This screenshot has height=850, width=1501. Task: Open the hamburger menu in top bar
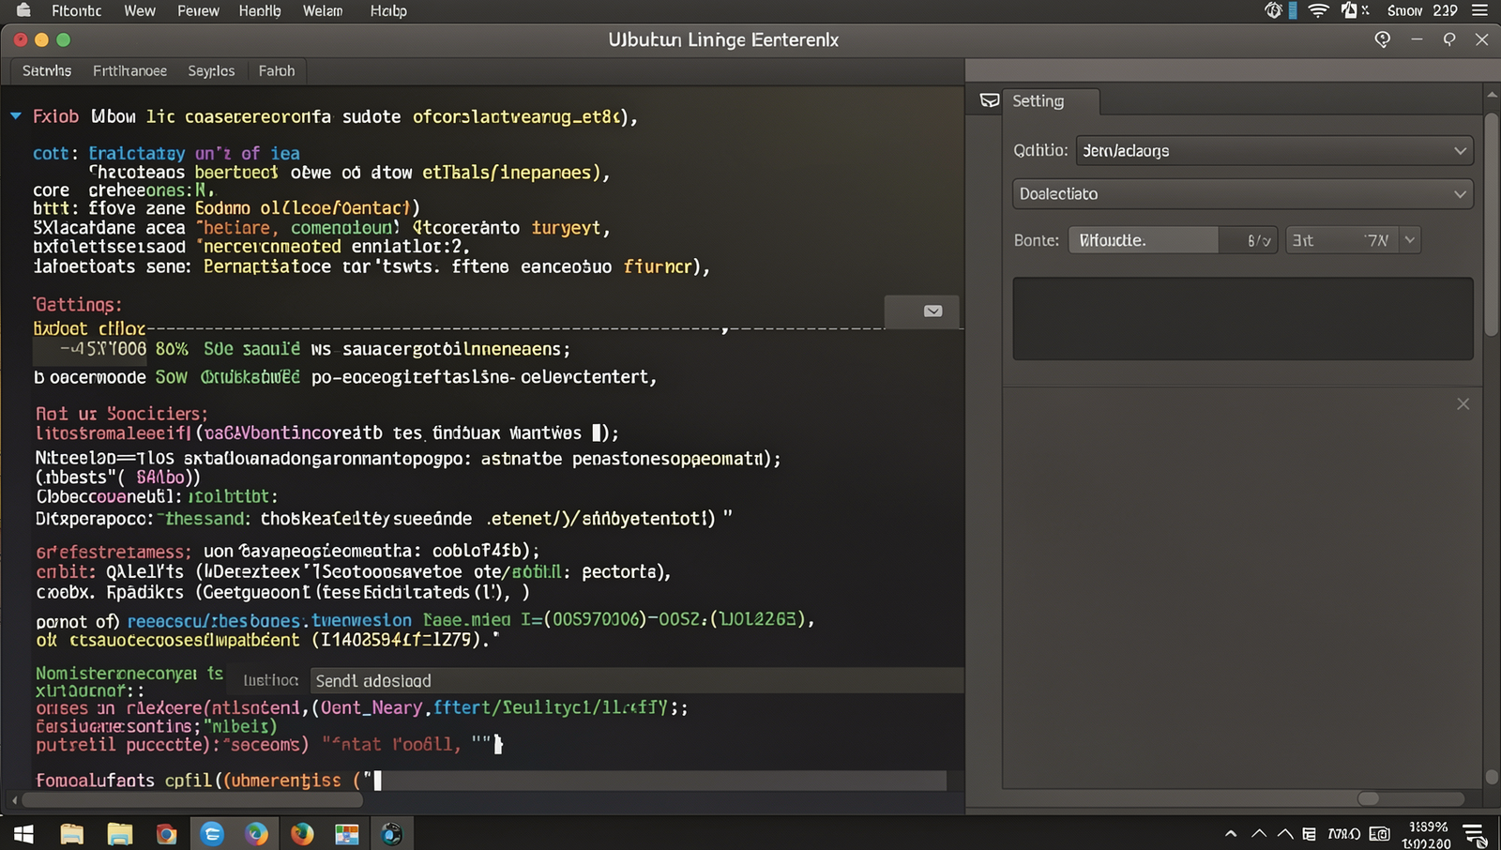point(1480,10)
